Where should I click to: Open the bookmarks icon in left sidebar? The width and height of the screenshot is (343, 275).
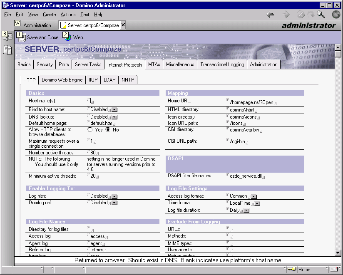point(7,37)
